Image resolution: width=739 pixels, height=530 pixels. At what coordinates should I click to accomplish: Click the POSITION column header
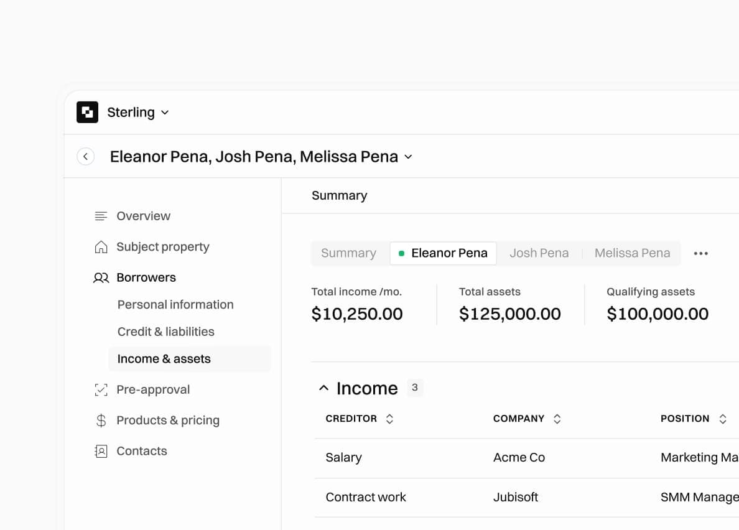pyautogui.click(x=685, y=419)
